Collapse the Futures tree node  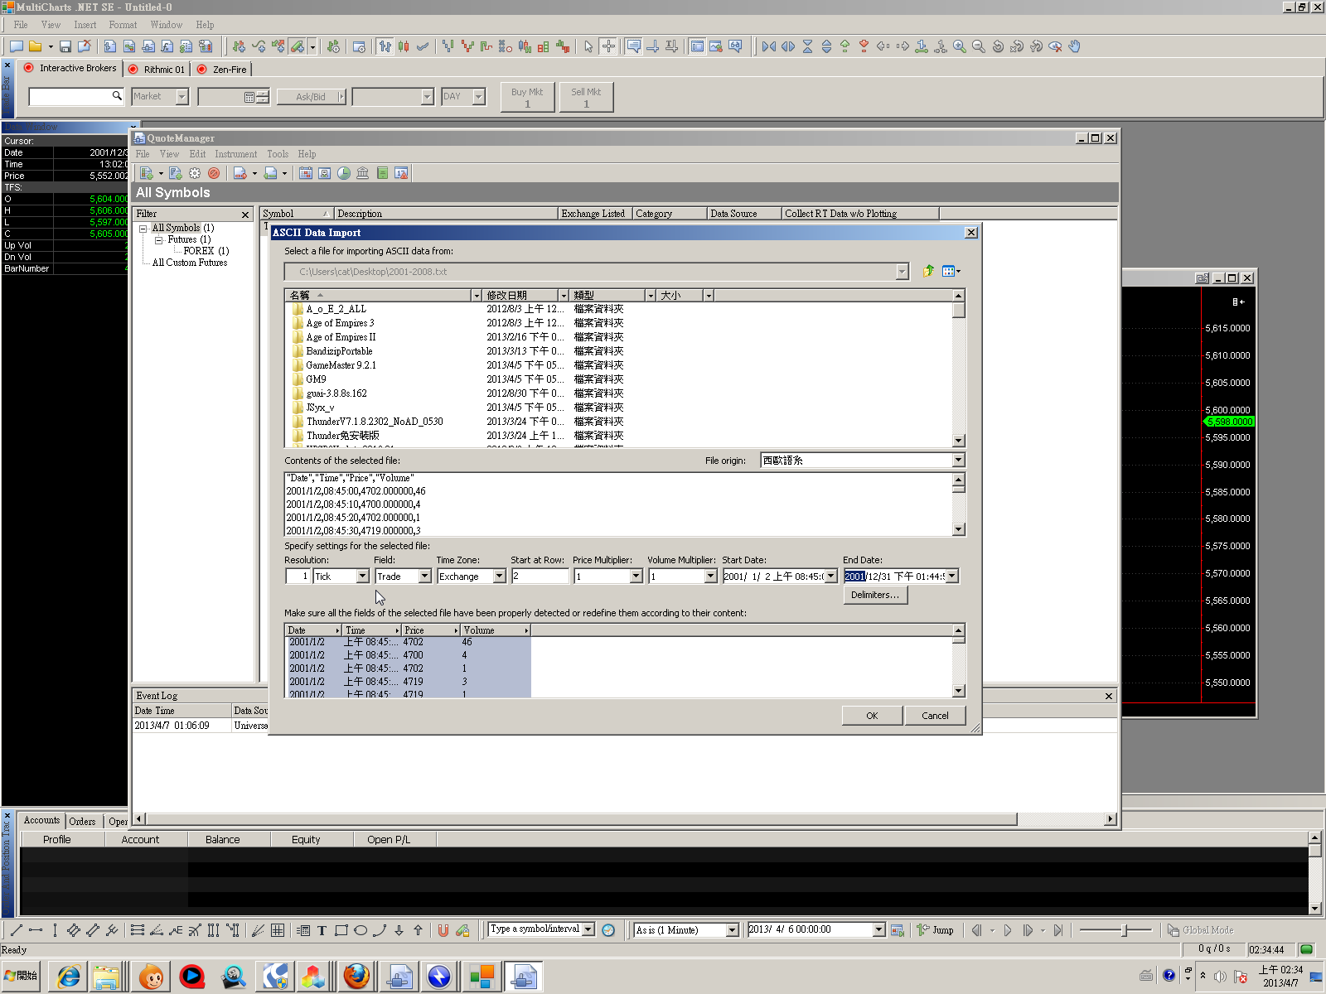pyautogui.click(x=158, y=240)
